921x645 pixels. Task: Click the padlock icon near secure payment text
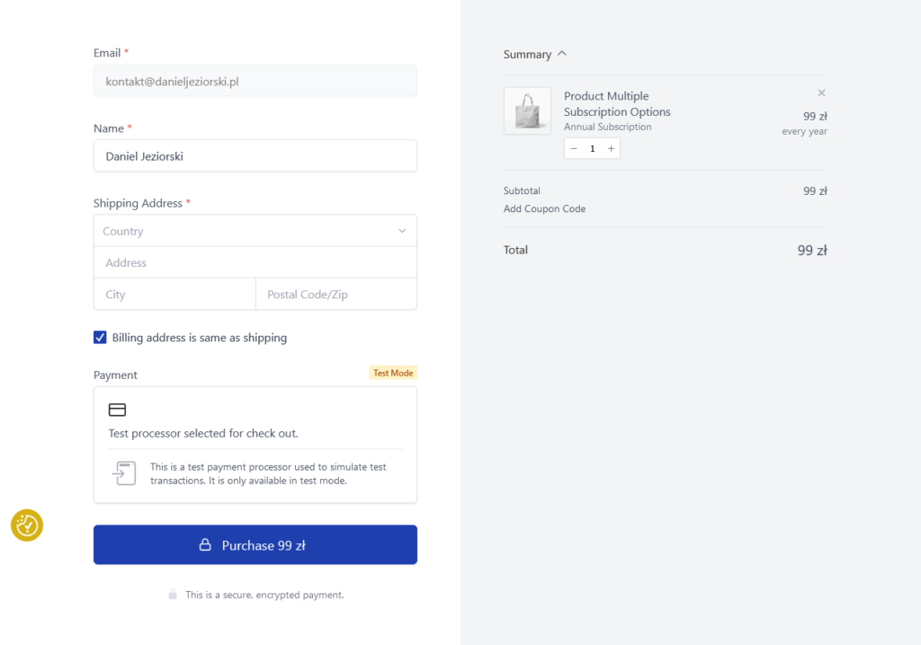(173, 595)
